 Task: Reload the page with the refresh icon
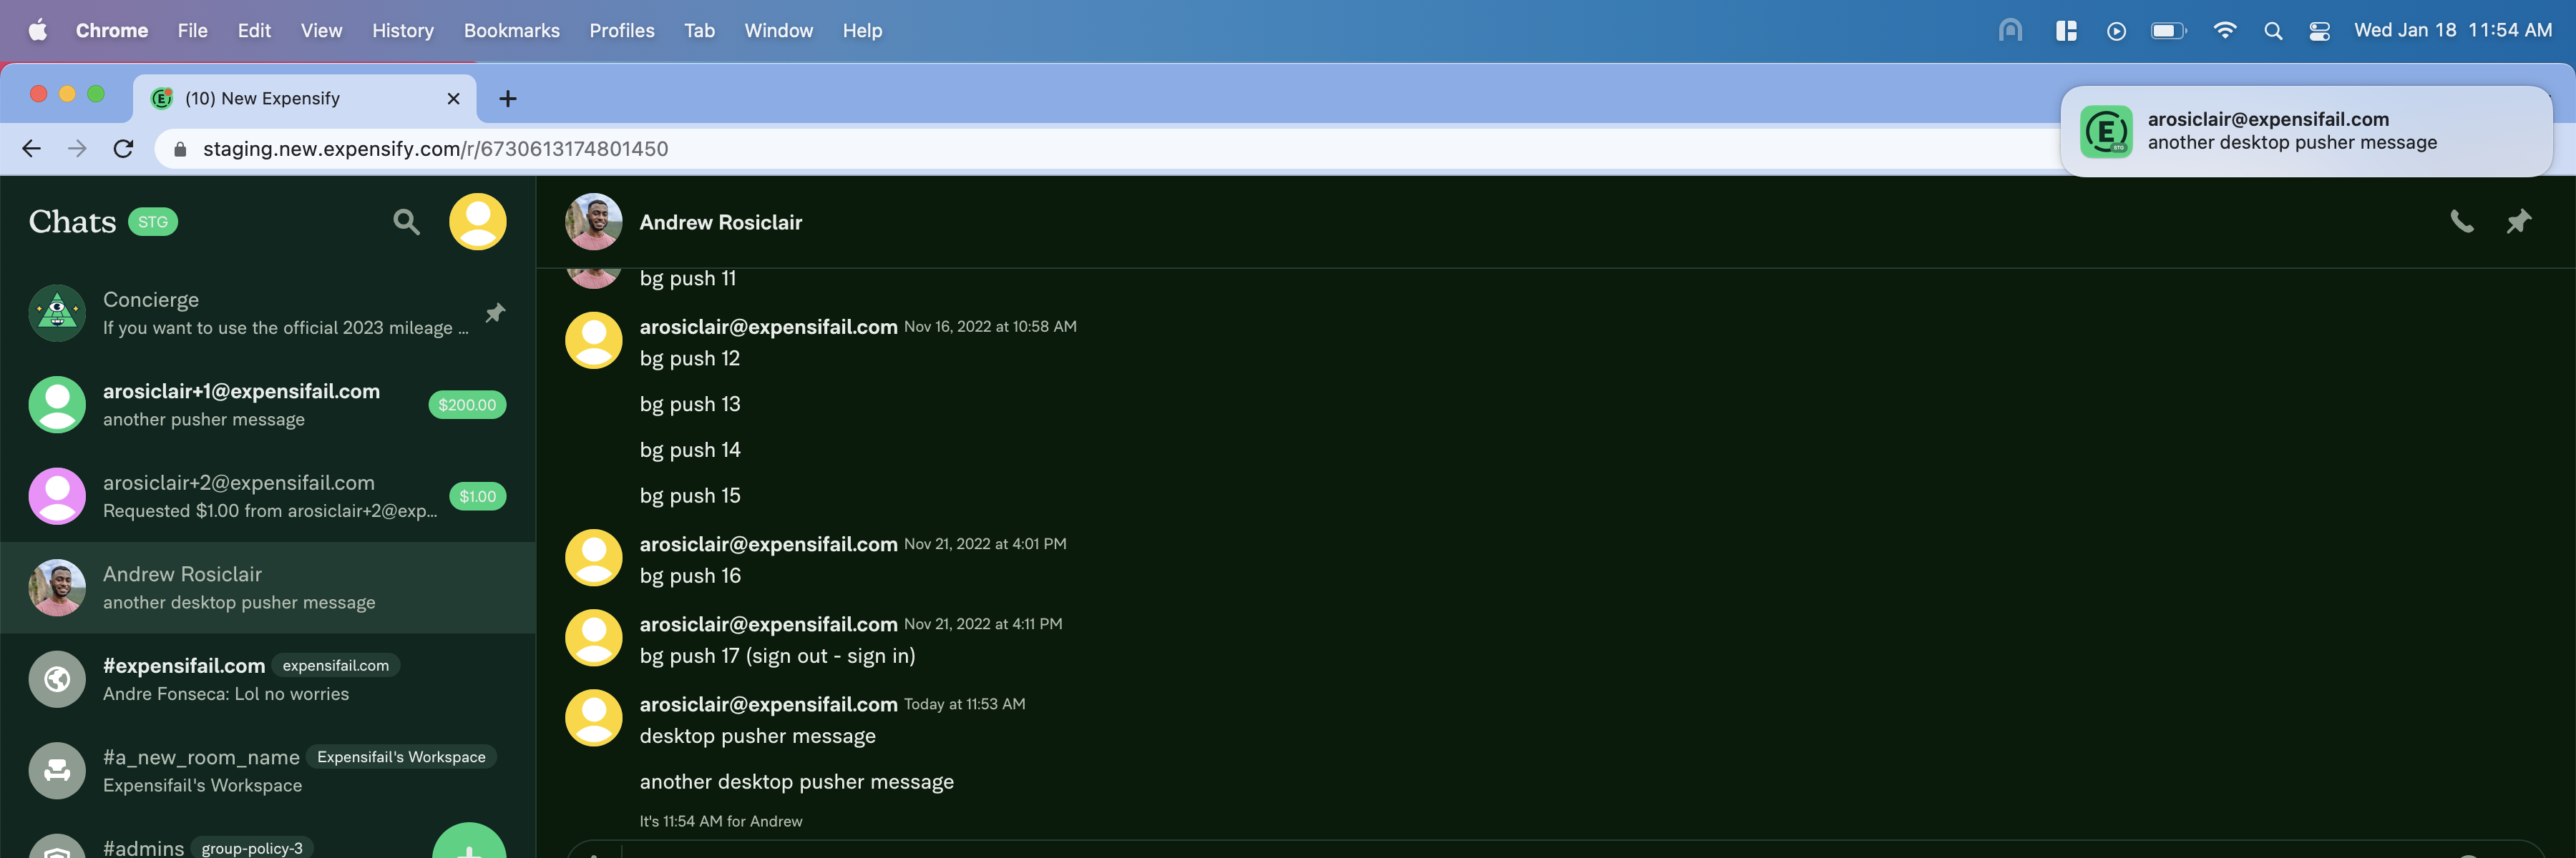coord(124,149)
